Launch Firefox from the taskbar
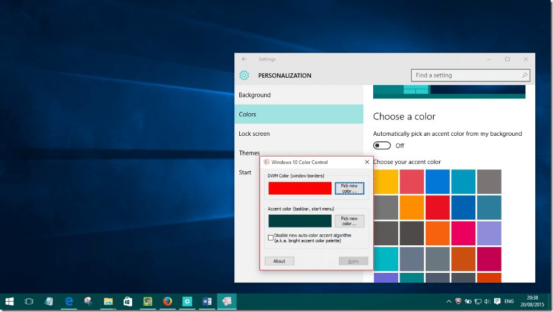Image resolution: width=553 pixels, height=312 pixels. (x=167, y=302)
